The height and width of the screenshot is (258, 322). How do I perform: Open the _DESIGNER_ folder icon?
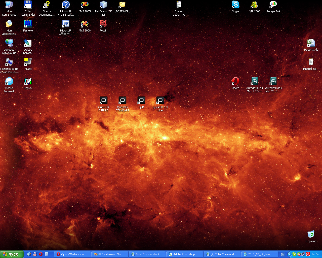pyautogui.click(x=123, y=7)
